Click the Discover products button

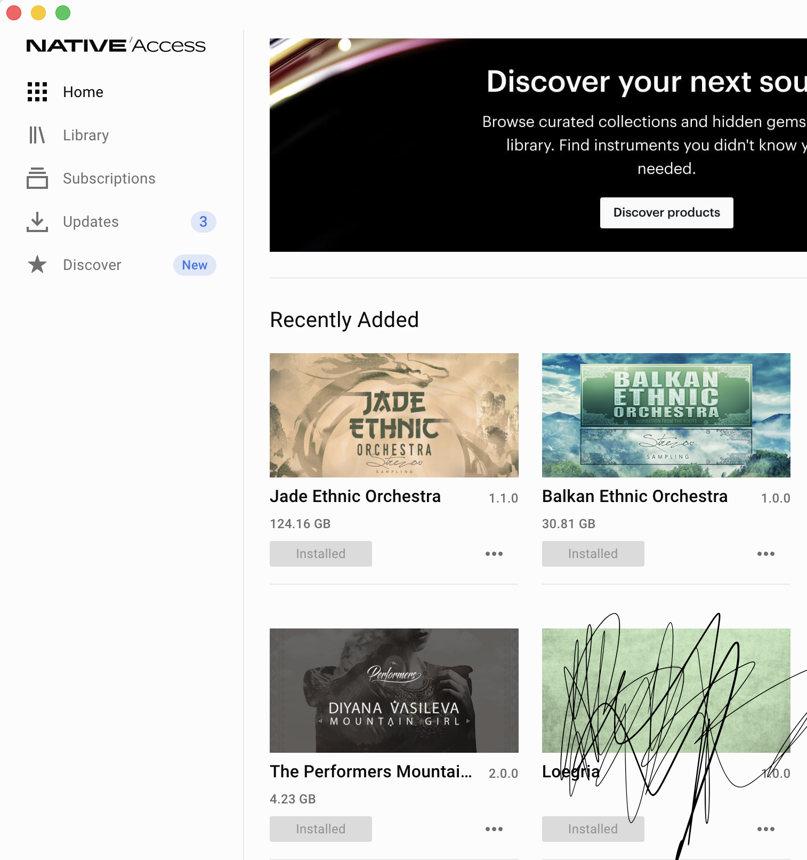pyautogui.click(x=667, y=213)
